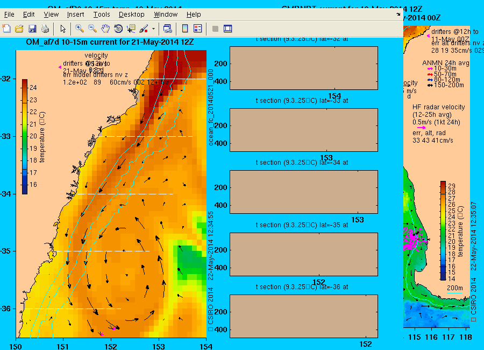Click the bold '154' label under first section
This screenshot has height=350, width=484.
pyautogui.click(x=334, y=96)
